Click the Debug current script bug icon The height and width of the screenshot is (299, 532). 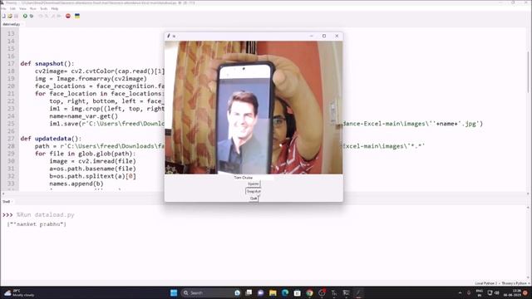(32, 16)
